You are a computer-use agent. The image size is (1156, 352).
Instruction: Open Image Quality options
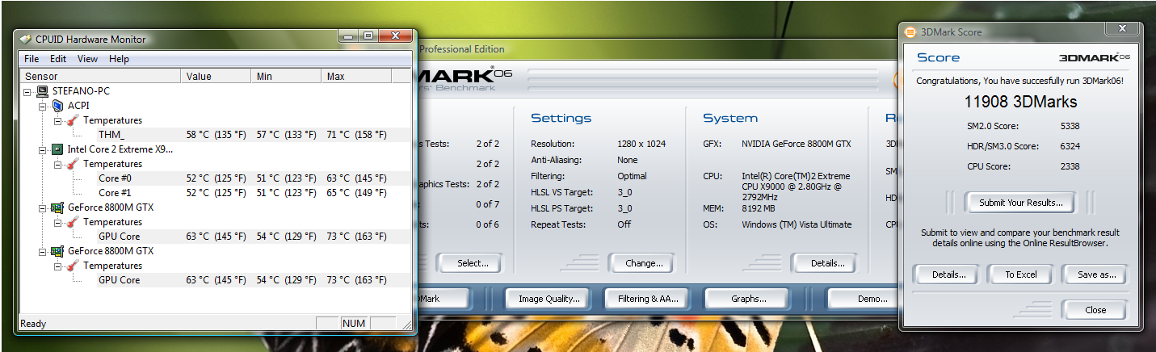tap(549, 299)
